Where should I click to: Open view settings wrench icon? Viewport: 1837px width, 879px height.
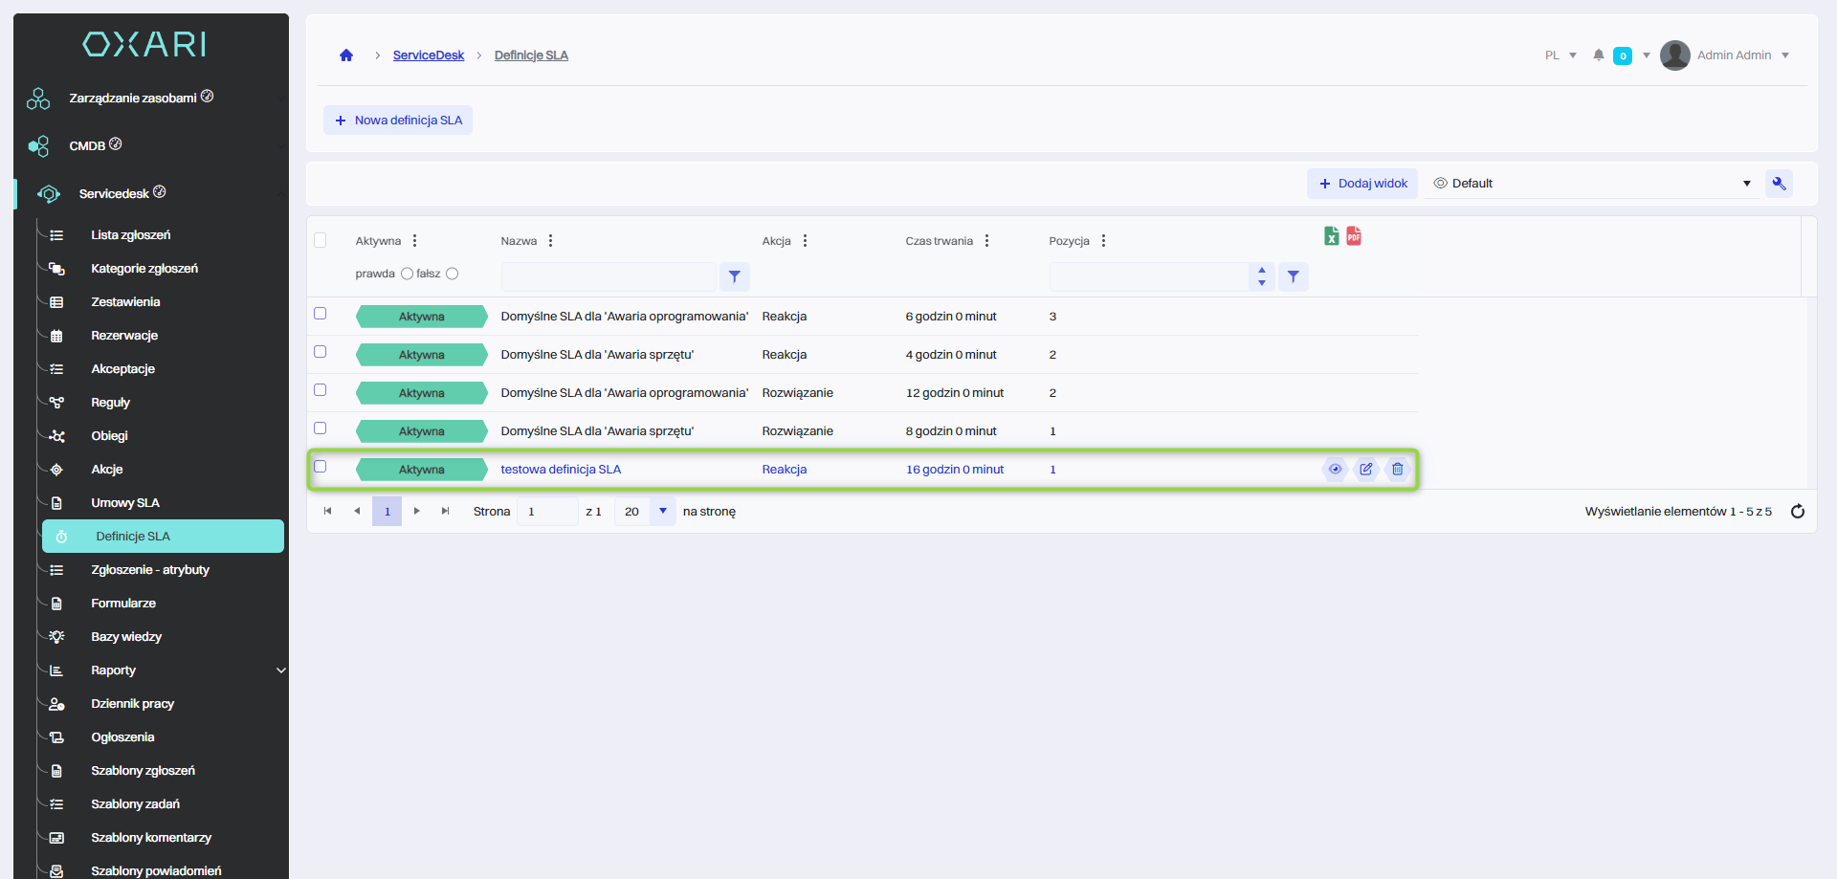pyautogui.click(x=1779, y=184)
